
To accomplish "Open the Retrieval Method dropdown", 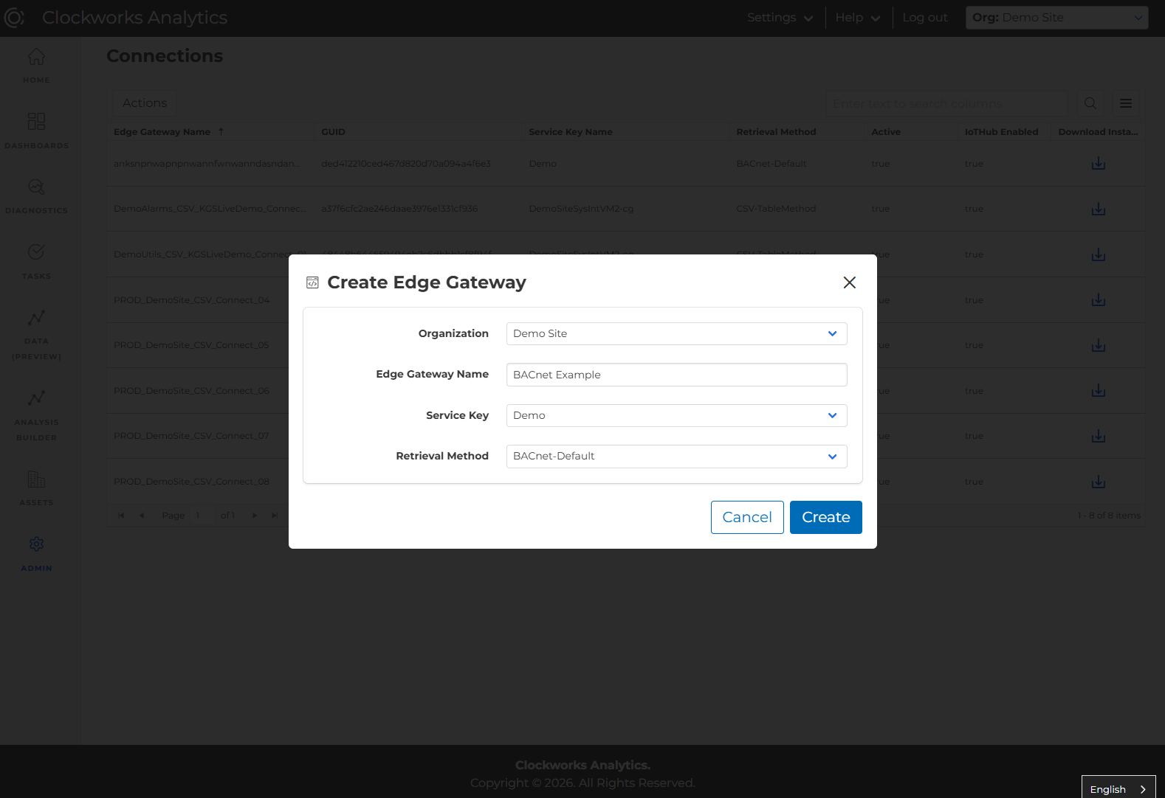I will (x=676, y=457).
